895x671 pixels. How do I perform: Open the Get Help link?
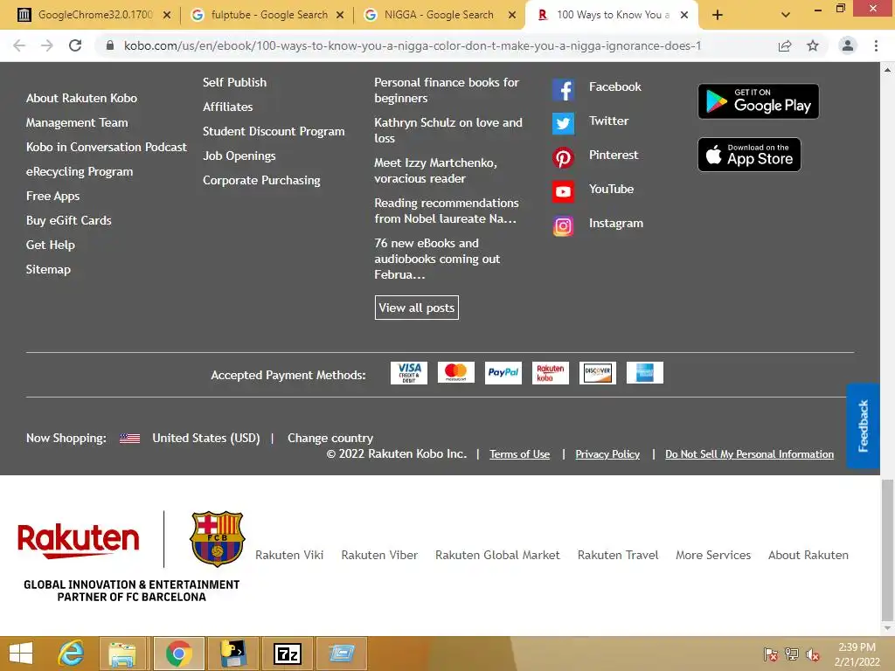click(x=50, y=246)
